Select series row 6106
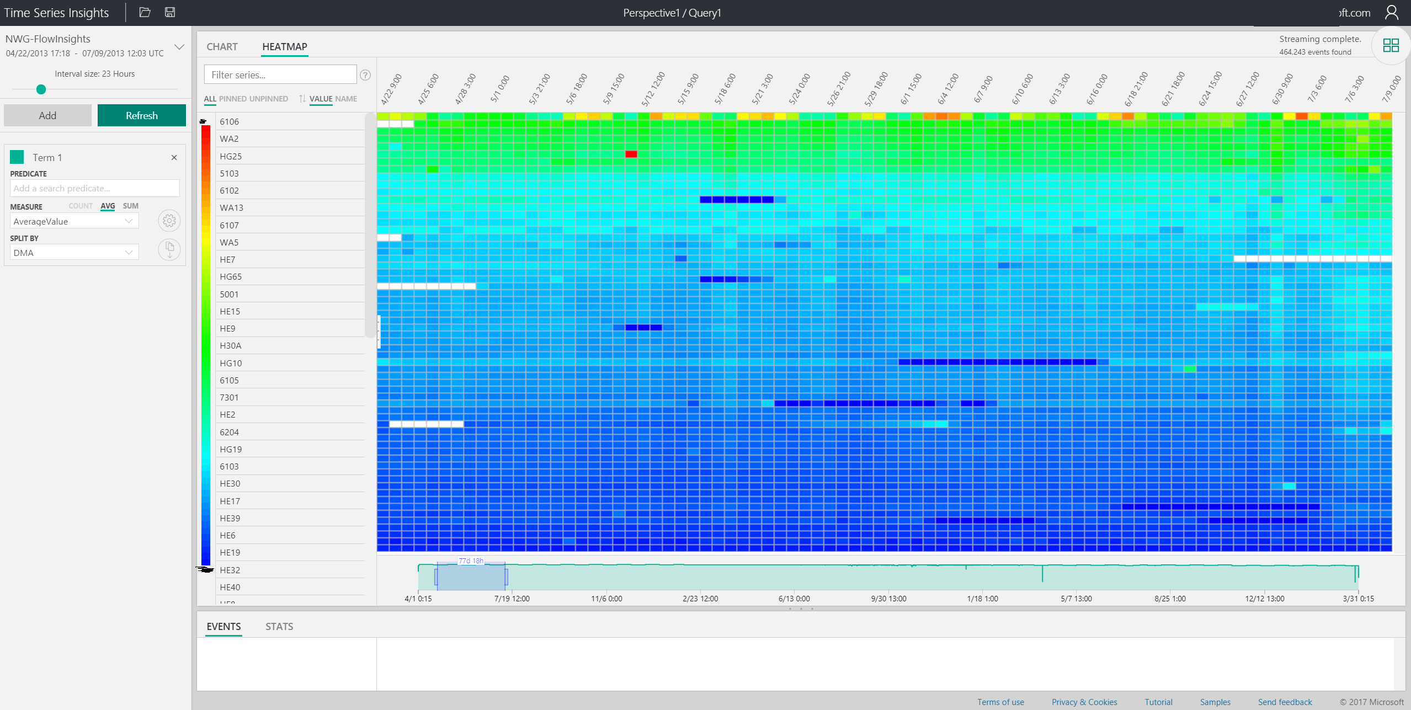The image size is (1411, 710). (x=290, y=121)
